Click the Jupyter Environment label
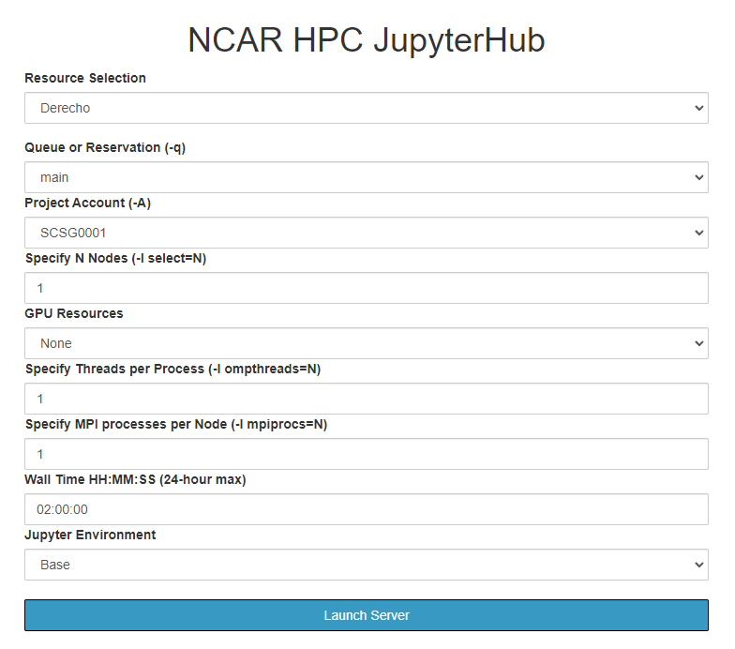 (90, 535)
